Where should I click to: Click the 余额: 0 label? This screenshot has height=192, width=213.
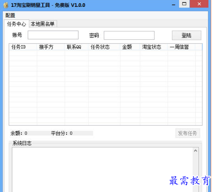coord(19,133)
